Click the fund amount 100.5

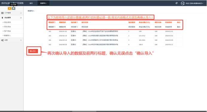141,45
